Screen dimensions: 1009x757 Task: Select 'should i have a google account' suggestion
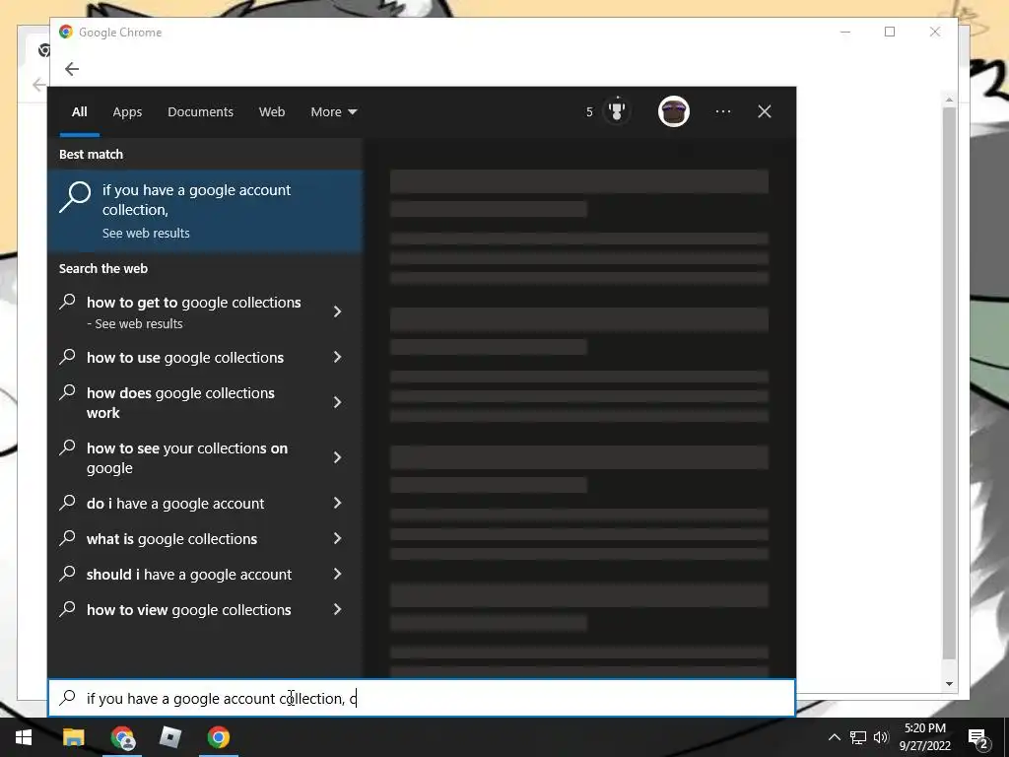pyautogui.click(x=189, y=575)
